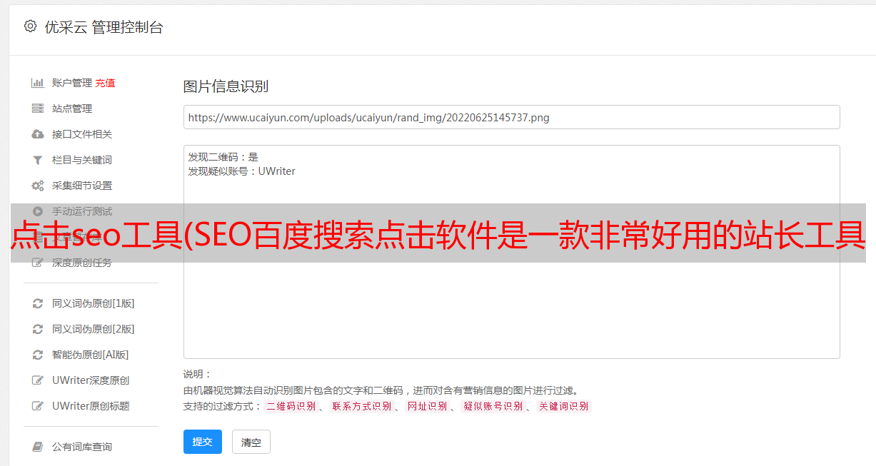This screenshot has height=466, width=876.
Task: Open the UWriter原创标题 menu item
Action: coord(91,406)
